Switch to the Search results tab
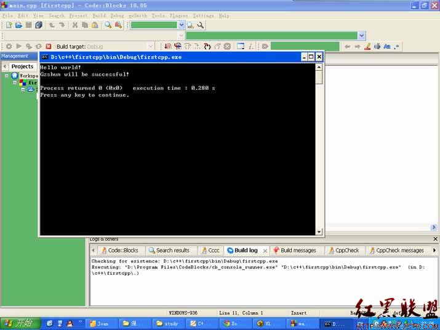 (x=169, y=250)
